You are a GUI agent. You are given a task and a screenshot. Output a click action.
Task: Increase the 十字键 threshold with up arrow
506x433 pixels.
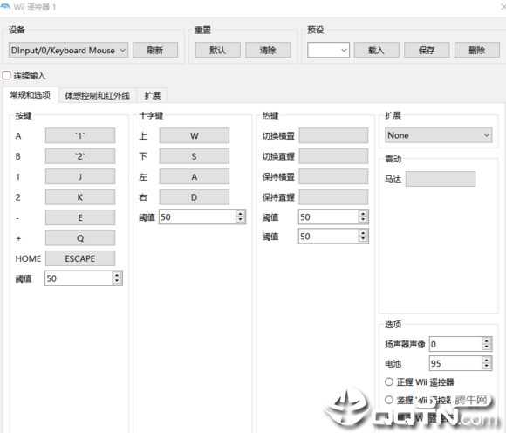tap(240, 213)
